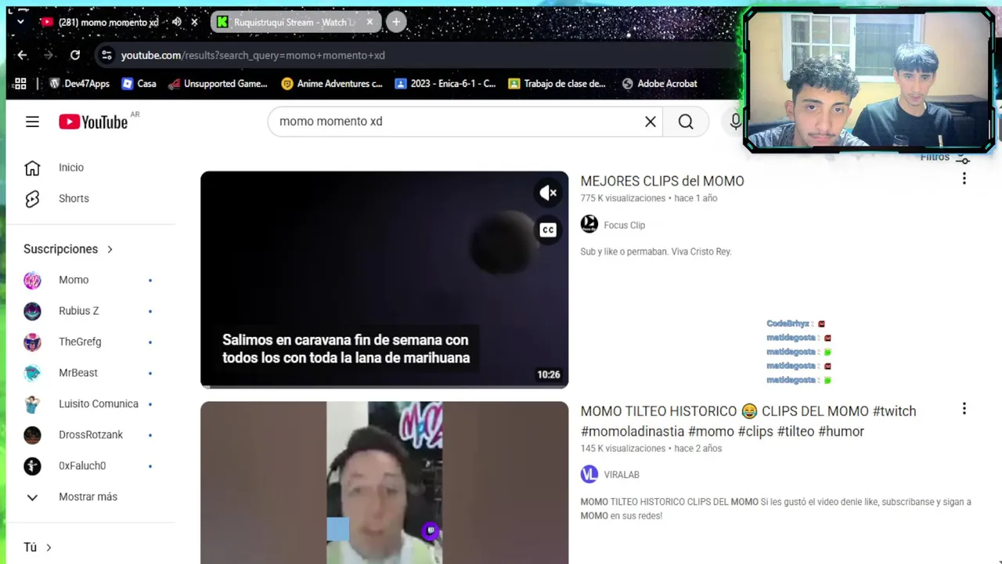
Task: Switch to the Ruquistruqui Stream tab
Action: [x=295, y=22]
